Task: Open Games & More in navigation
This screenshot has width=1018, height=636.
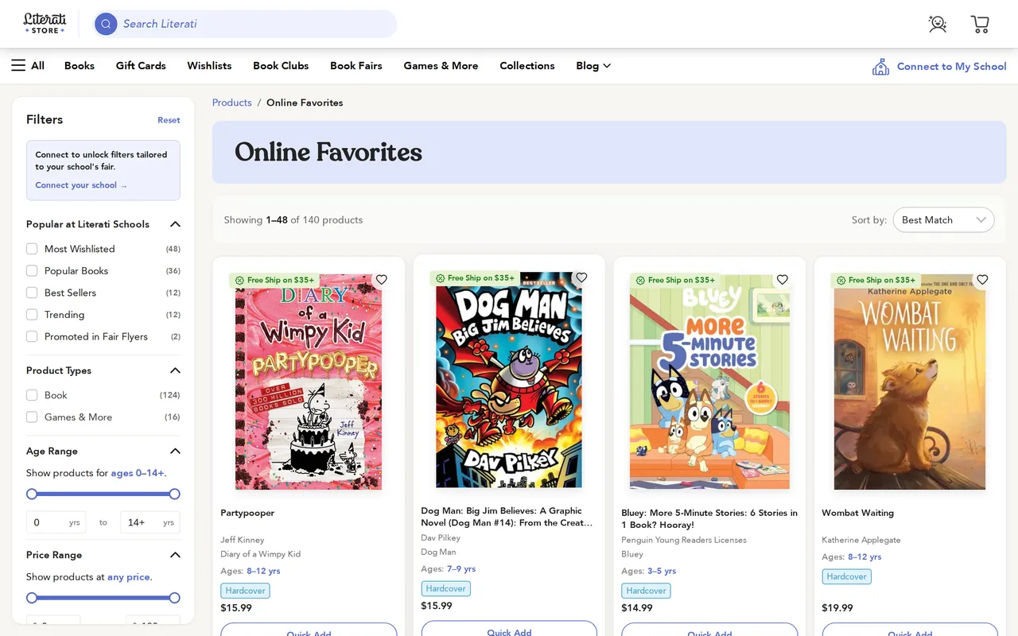Action: pos(441,66)
